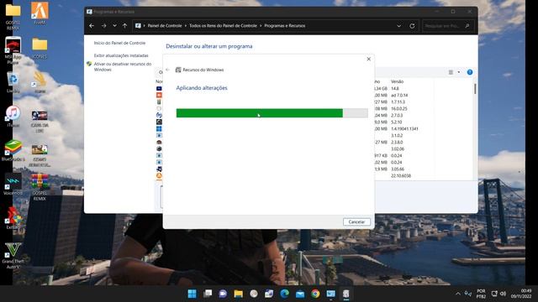Select version 22.10.6038 row
Viewport: 538px width, 302px height.
401,175
